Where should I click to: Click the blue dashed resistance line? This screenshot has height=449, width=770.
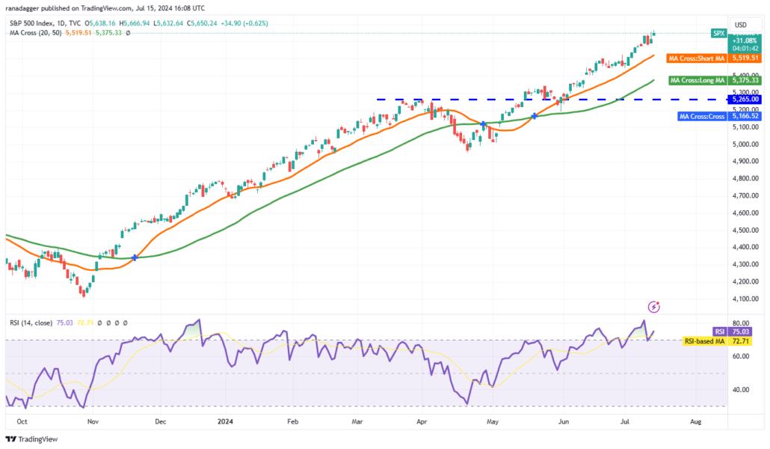pyautogui.click(x=551, y=100)
